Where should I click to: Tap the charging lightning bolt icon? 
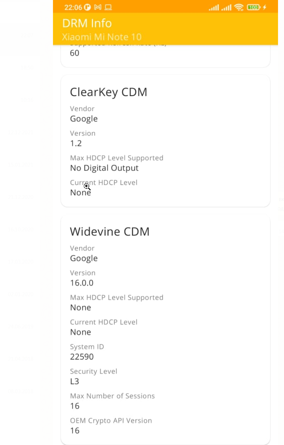[x=265, y=7]
